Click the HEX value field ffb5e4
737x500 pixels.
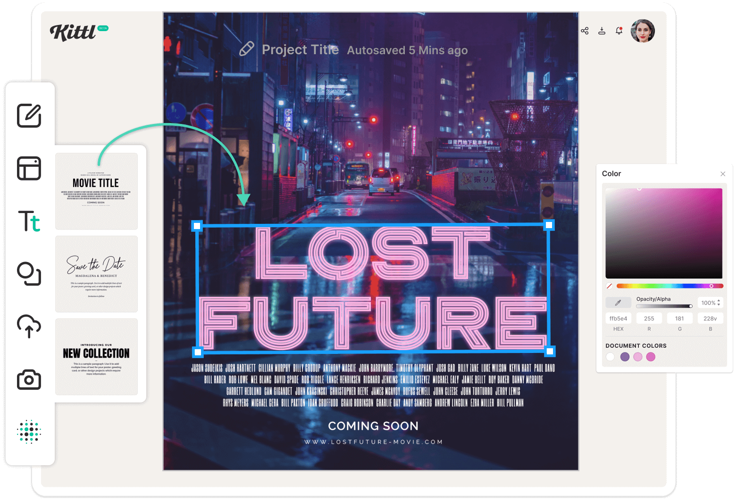(x=618, y=319)
